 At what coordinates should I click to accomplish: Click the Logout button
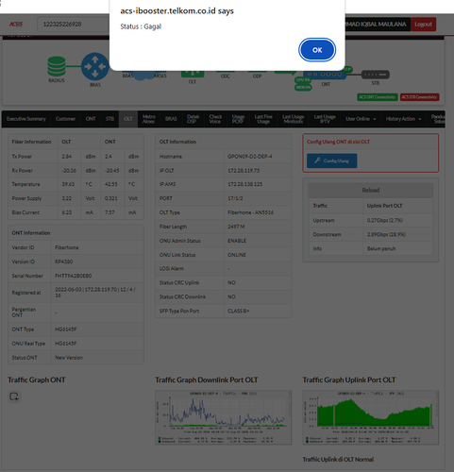(x=423, y=25)
